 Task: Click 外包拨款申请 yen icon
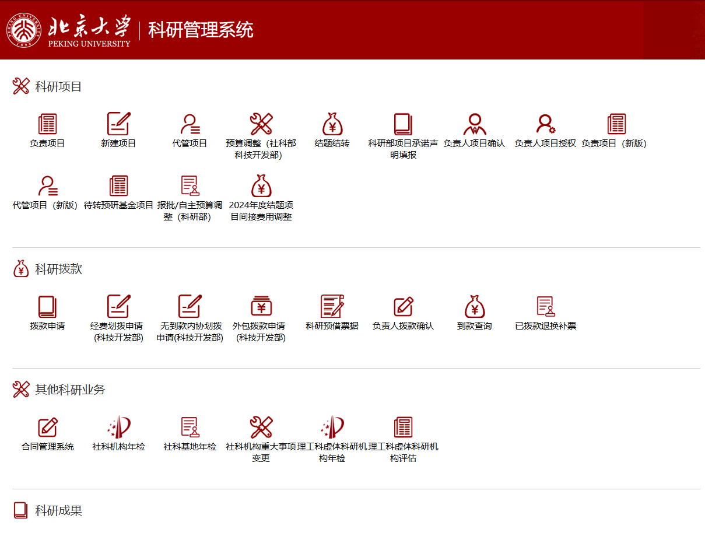(x=261, y=307)
